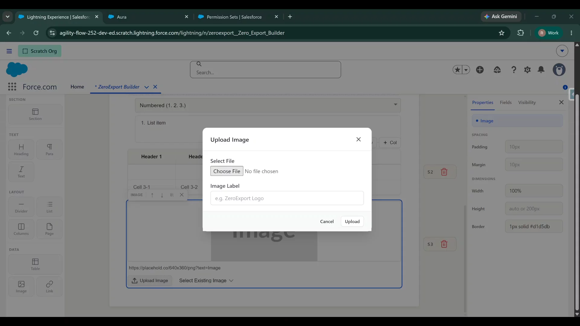Screen dimensions: 580x326
Task: Edit the Margin value field
Action: [533, 165]
